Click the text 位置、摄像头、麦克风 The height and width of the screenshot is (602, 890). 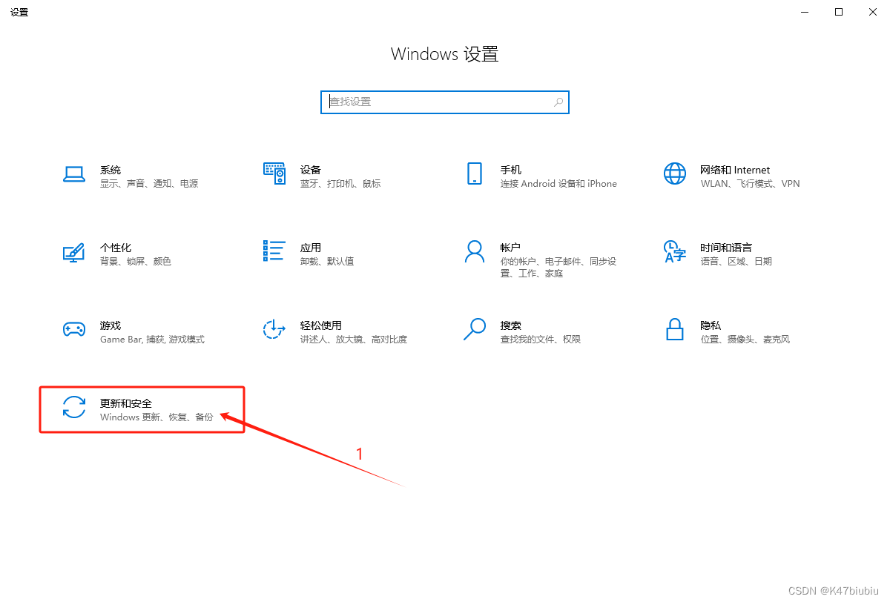point(745,340)
